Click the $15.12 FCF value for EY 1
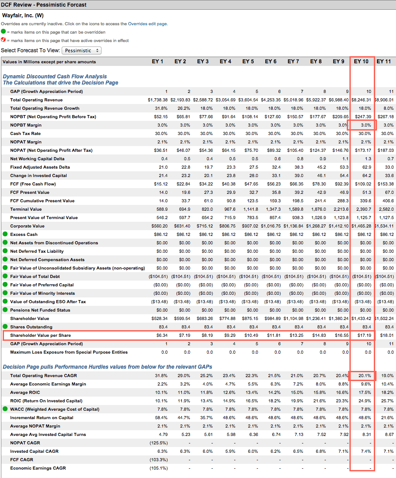Viewport: 396px width, 478px height. [161, 184]
